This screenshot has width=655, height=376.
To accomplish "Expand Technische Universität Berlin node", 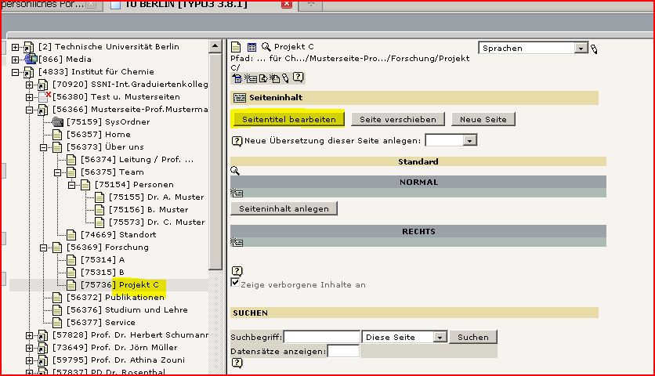I will (x=16, y=47).
